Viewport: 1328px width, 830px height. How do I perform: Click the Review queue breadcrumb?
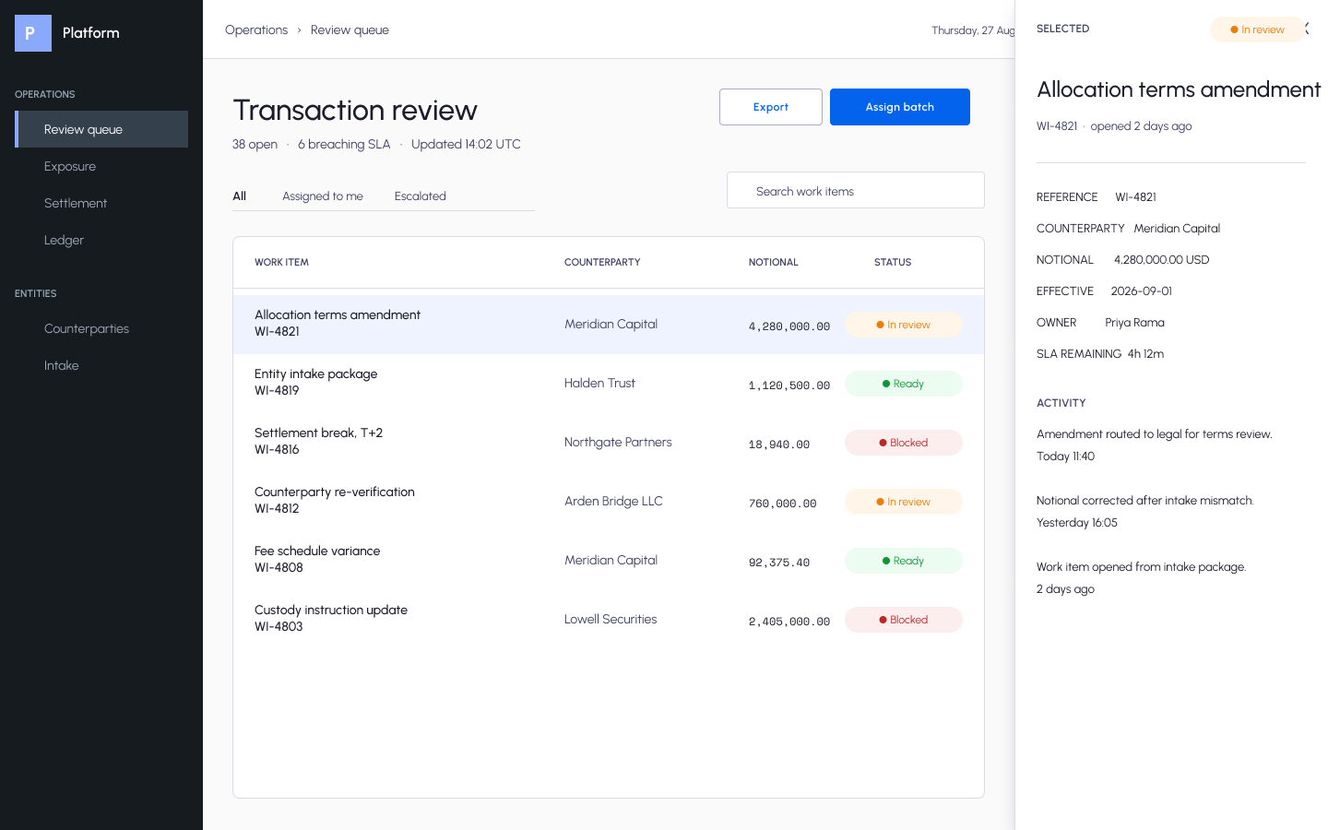point(350,30)
